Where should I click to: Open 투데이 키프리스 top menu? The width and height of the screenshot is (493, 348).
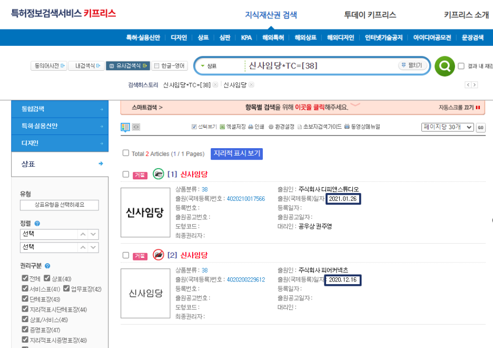[370, 15]
